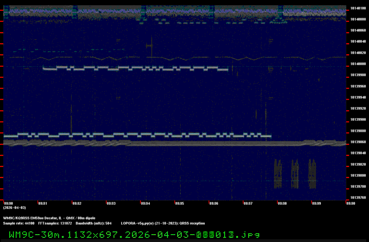Image resolution: width=369 pixels, height=242 pixels.
Task: Select the 00:06 time axis label
Action: pos(214,203)
